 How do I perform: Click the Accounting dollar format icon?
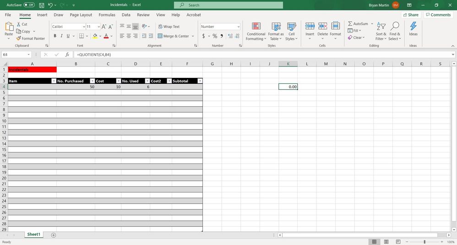(203, 36)
